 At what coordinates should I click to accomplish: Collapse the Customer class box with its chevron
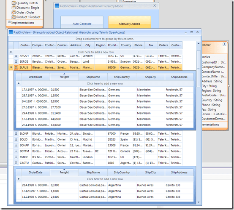pyautogui.click(x=224, y=44)
